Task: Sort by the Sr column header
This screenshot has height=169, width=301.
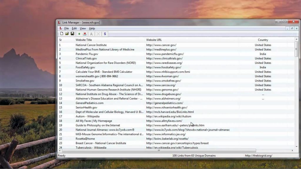Action: [x=66, y=40]
